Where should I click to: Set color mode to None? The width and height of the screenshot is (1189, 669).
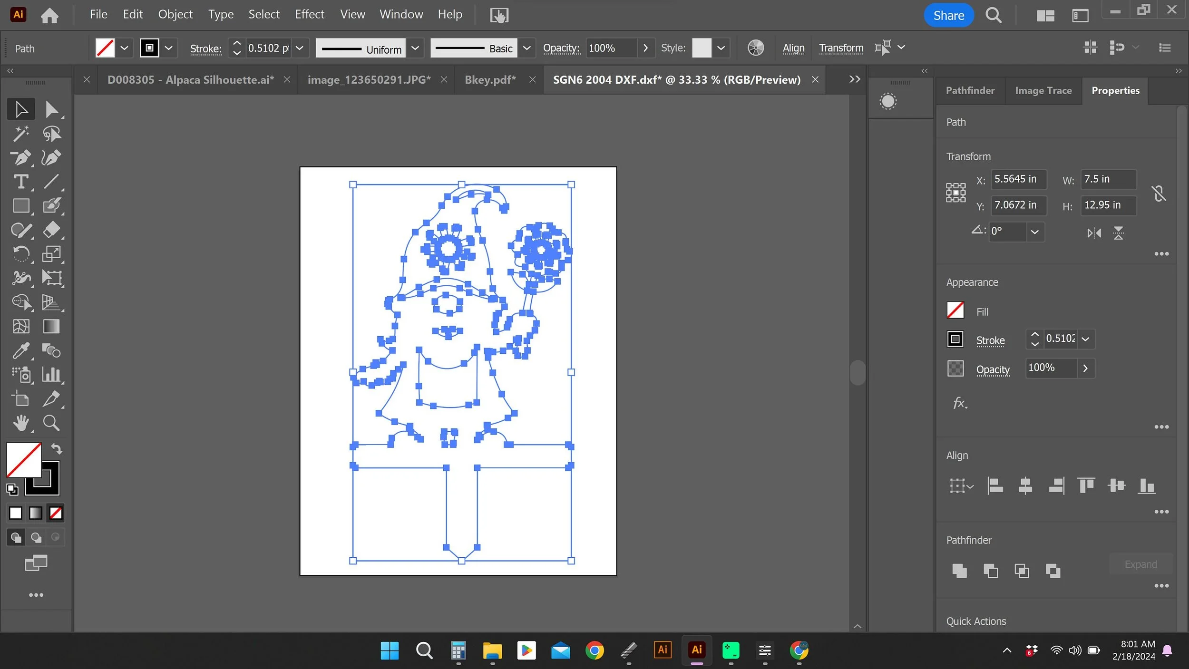pyautogui.click(x=56, y=513)
